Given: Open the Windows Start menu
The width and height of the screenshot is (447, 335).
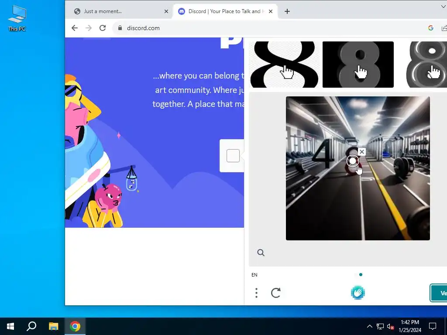Looking at the screenshot, I should coord(10,326).
